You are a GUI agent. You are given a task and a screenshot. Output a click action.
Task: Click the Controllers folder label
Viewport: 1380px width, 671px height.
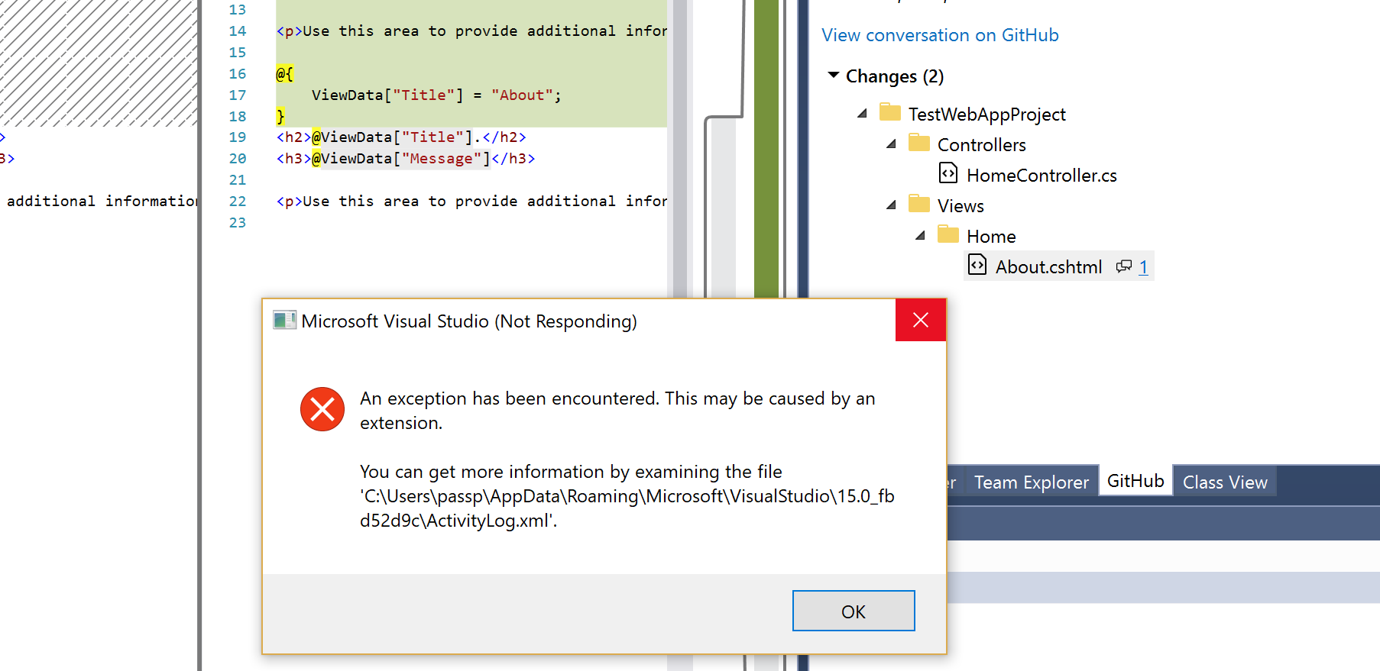[981, 145]
